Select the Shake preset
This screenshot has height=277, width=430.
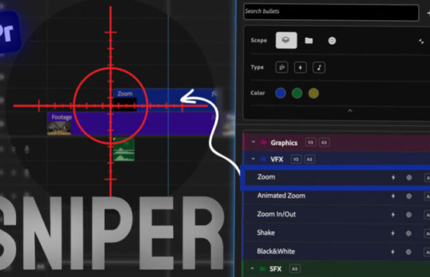coord(337,233)
